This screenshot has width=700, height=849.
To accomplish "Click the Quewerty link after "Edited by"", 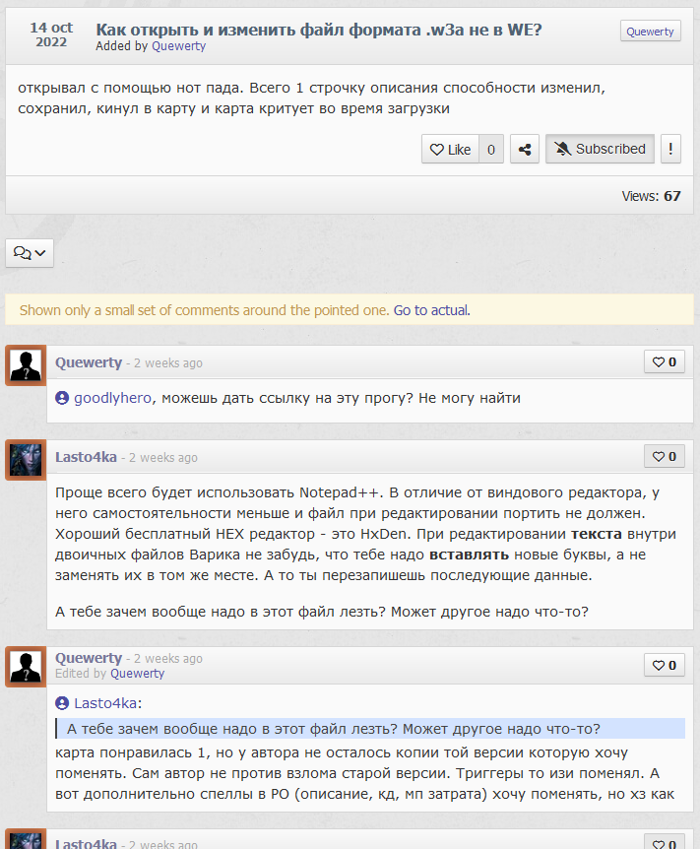I will point(137,674).
